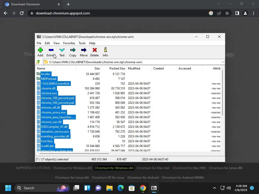Screen dimensions: 259x194
Task: Select 114.0.5699.0.manifest file
Action: (x=55, y=84)
